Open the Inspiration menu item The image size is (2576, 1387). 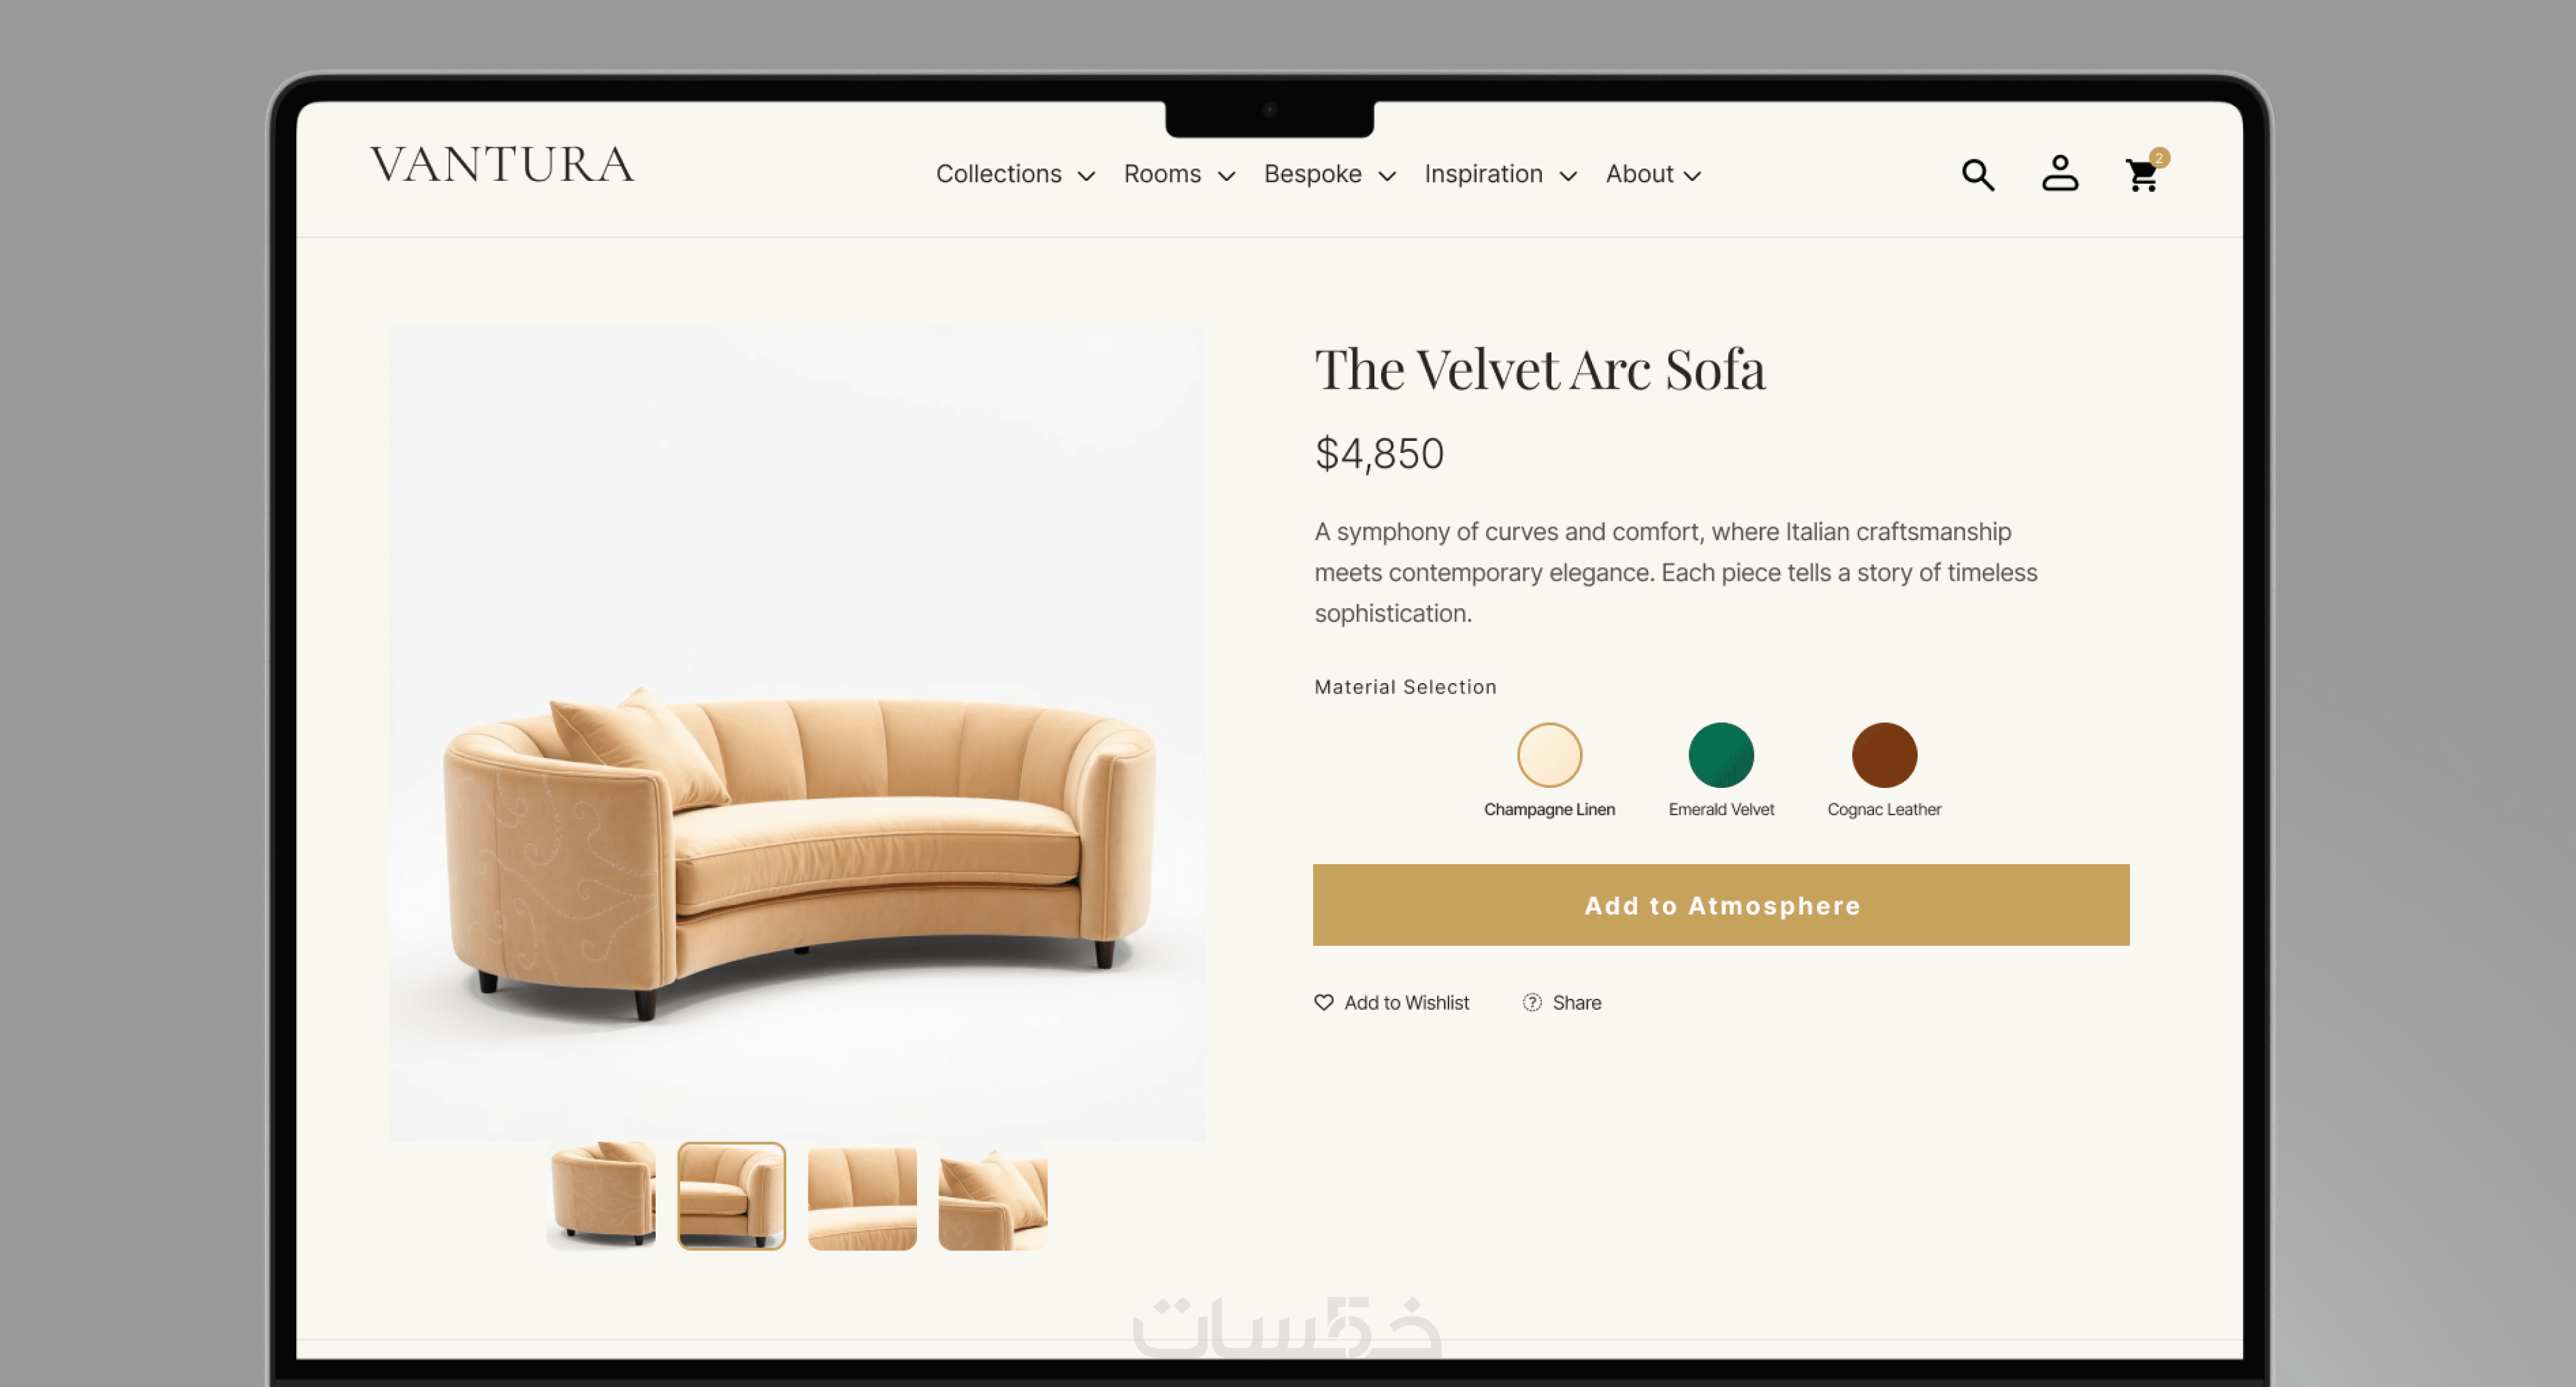1500,174
